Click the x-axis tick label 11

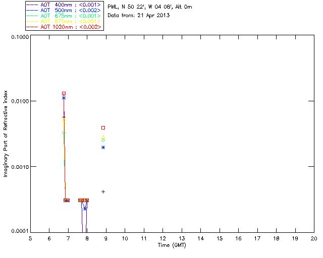pos(144,238)
